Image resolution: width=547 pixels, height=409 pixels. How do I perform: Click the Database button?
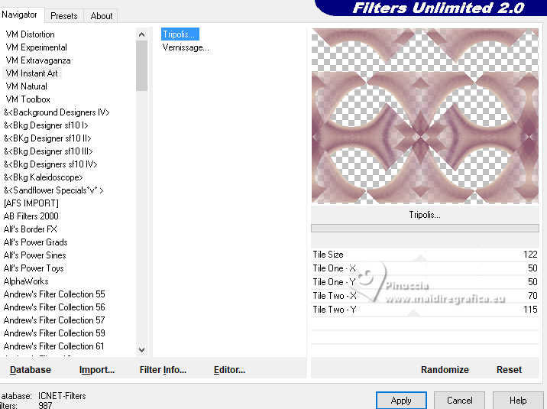[x=31, y=370]
